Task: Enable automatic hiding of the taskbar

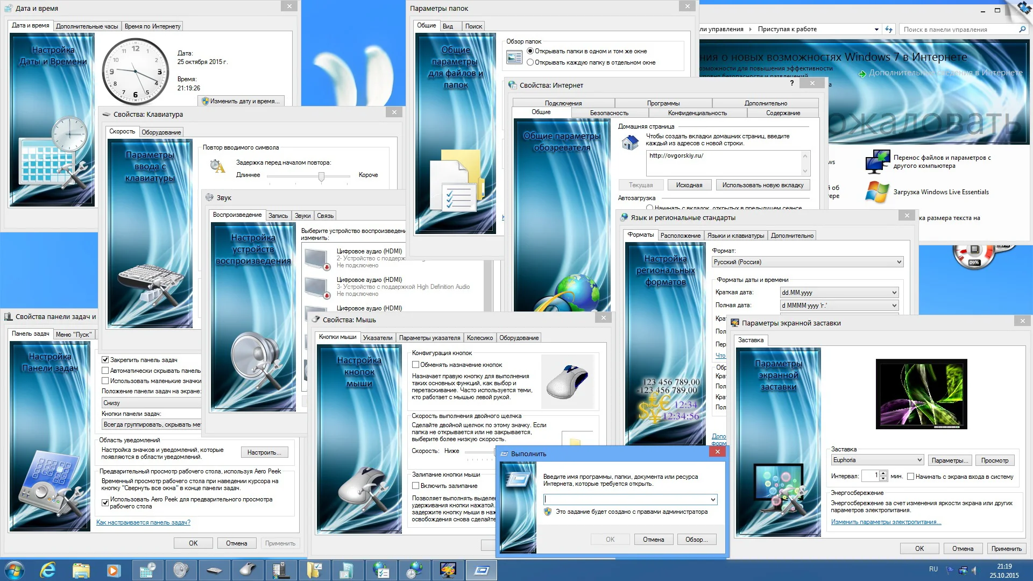Action: click(x=105, y=371)
